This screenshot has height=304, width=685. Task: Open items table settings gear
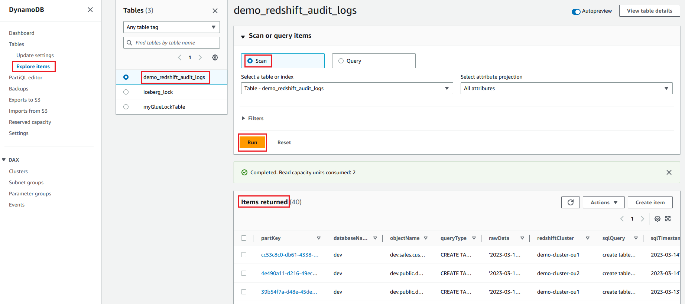pos(658,219)
